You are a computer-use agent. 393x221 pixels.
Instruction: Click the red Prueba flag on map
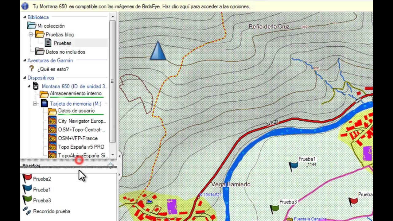point(353,202)
